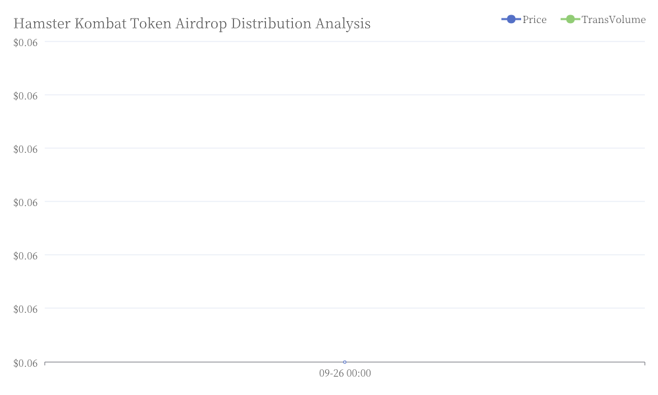Image resolution: width=658 pixels, height=395 pixels.
Task: Click the TransVolume legend text label
Action: pyautogui.click(x=613, y=20)
